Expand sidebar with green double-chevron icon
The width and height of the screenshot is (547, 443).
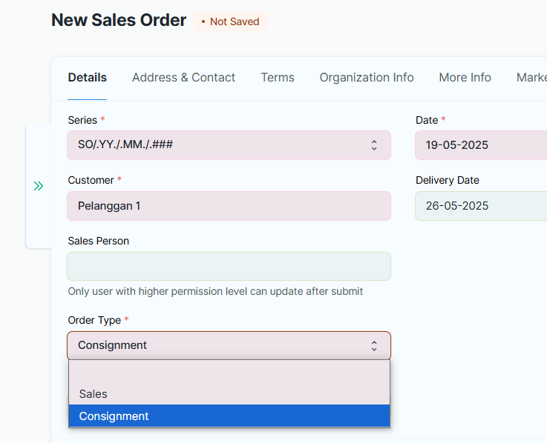(39, 186)
